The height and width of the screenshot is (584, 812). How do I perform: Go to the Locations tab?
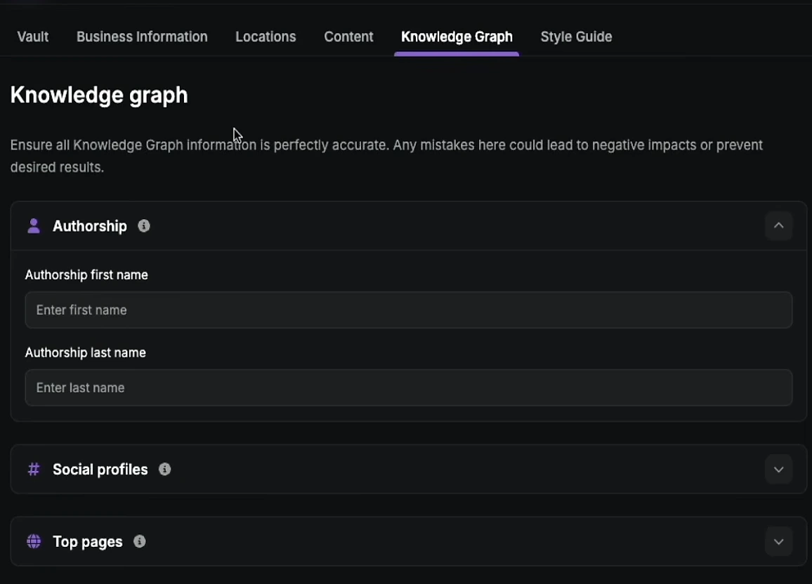pos(266,36)
